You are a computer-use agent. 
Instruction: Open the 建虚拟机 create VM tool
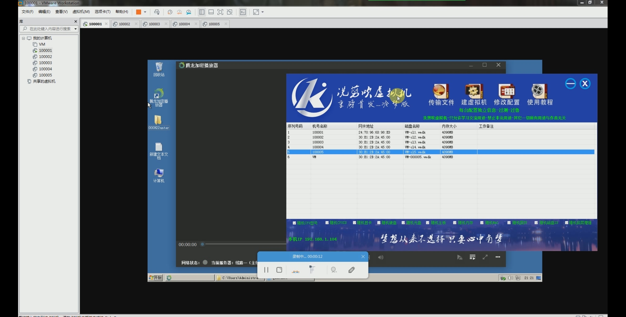pos(474,95)
